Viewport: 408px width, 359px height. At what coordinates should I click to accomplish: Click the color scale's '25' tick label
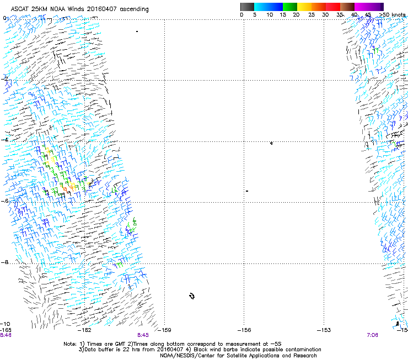coord(312,14)
